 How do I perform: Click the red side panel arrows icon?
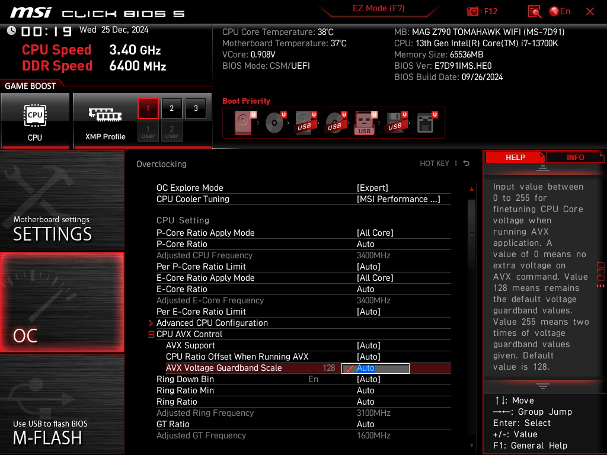[x=600, y=286]
